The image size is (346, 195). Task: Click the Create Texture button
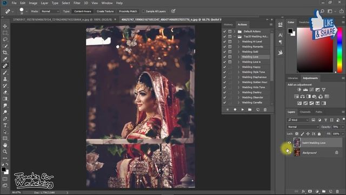coord(105,11)
